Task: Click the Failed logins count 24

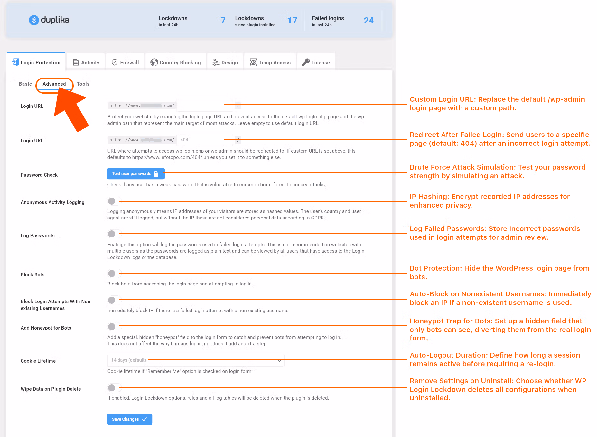Action: pos(368,21)
